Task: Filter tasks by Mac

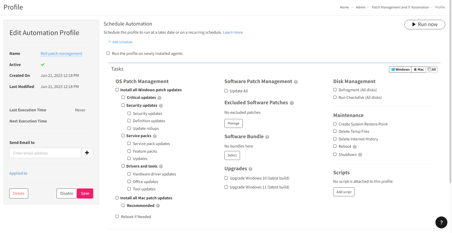Action: click(x=419, y=70)
